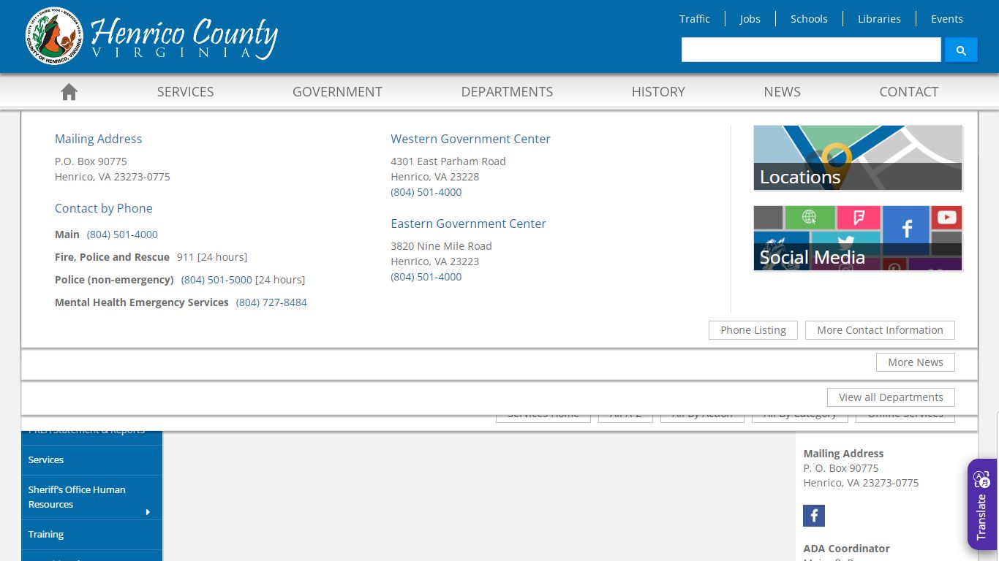999x561 pixels.
Task: Click the View all Departments button
Action: 891,397
